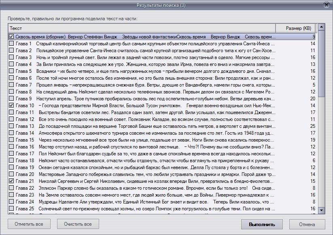Uncheck the Глава 21 checkbox

click(x=11, y=181)
